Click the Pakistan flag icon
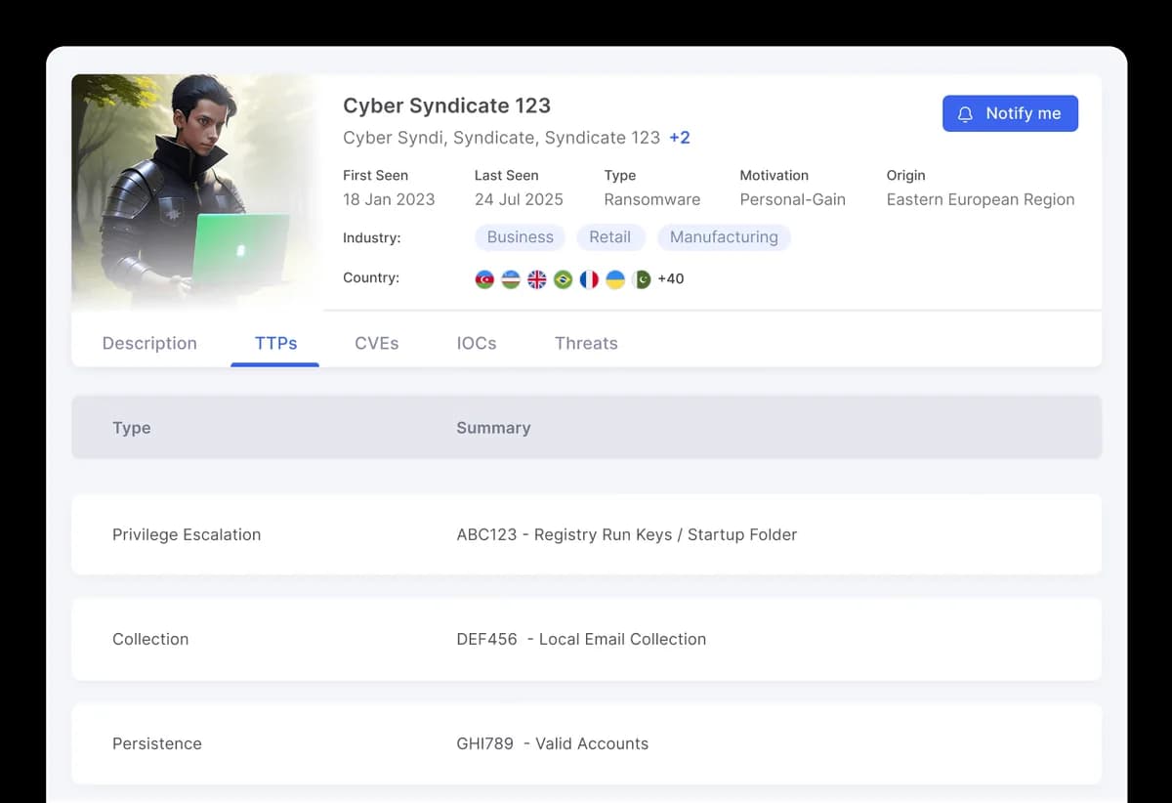This screenshot has width=1172, height=803. [x=642, y=279]
